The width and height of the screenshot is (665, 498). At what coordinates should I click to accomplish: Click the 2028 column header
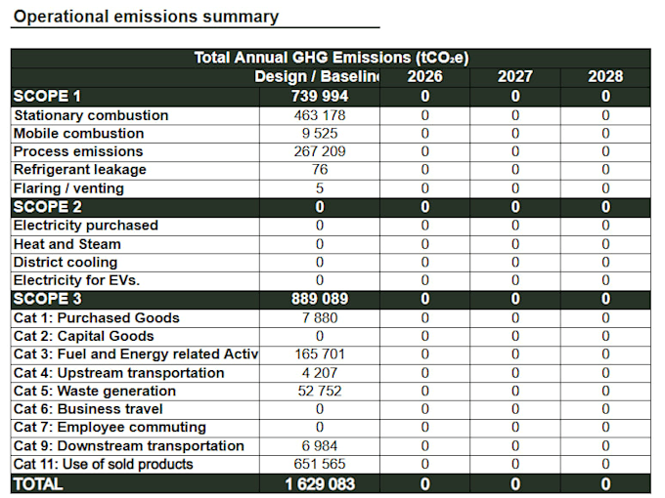pyautogui.click(x=605, y=76)
